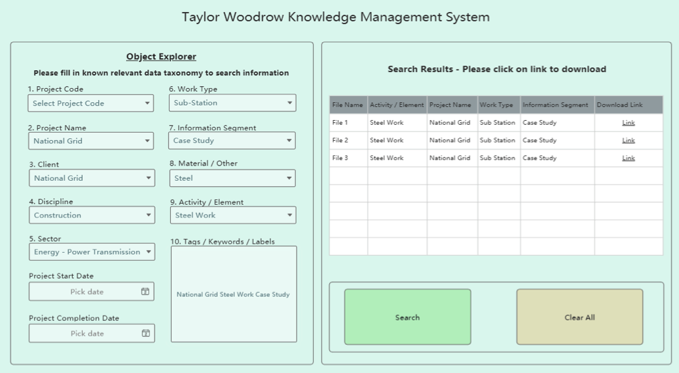Click the Tags / Keywords / Labels text box
The image size is (679, 373).
coord(234,294)
